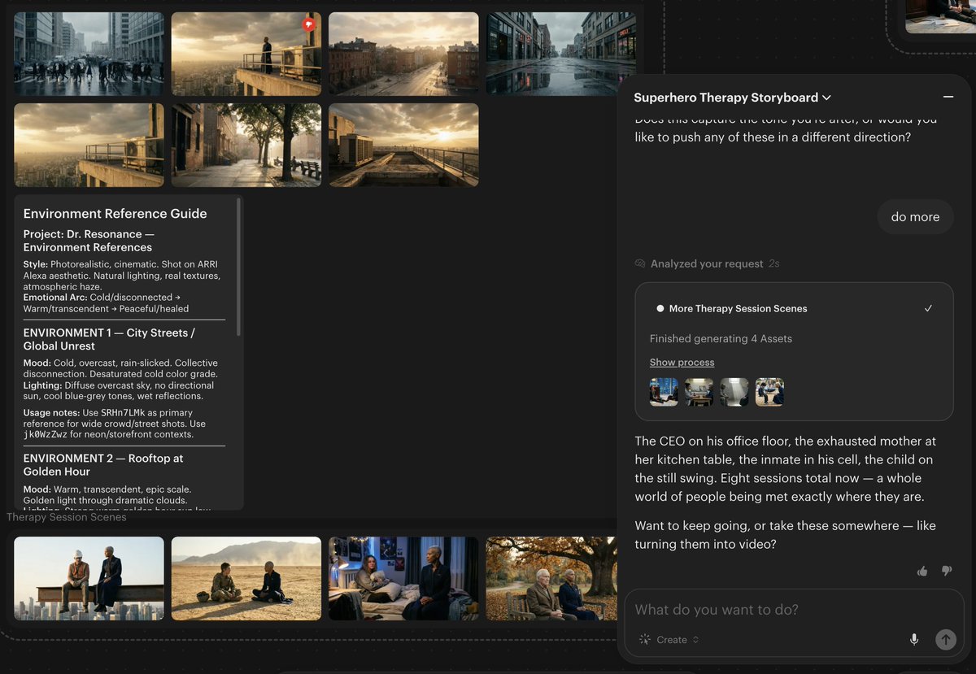This screenshot has width=976, height=674.
Task: Click the Environment Reference Guide scrollbar
Action: pos(238,267)
